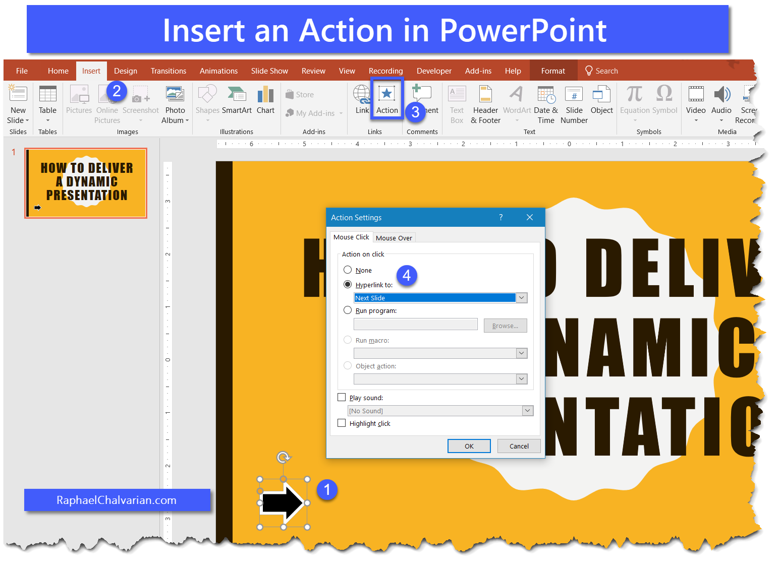Open the Next Slide hyperlink dropdown
The height and width of the screenshot is (573, 780).
522,298
